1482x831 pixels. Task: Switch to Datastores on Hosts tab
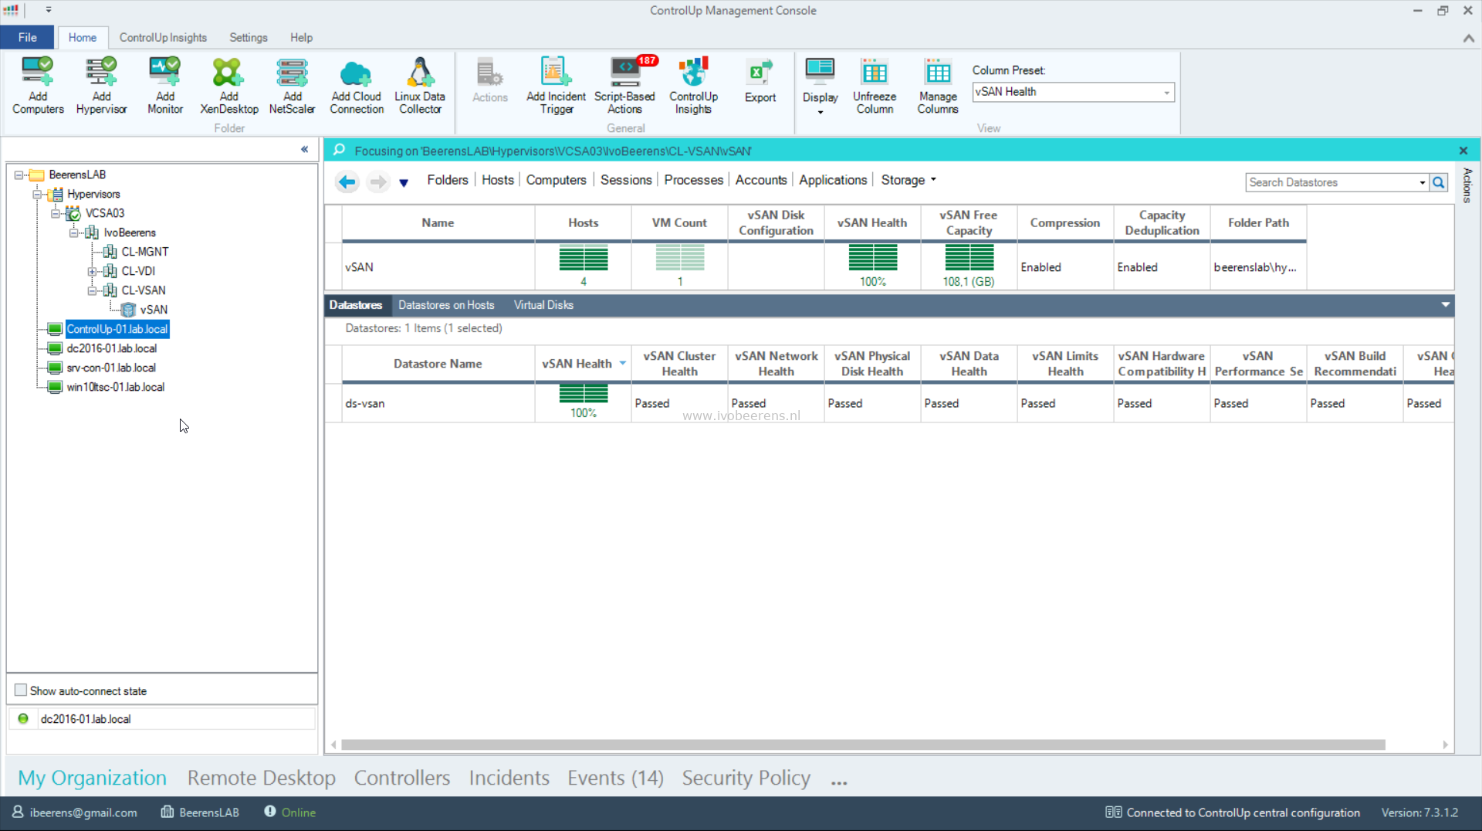point(446,304)
